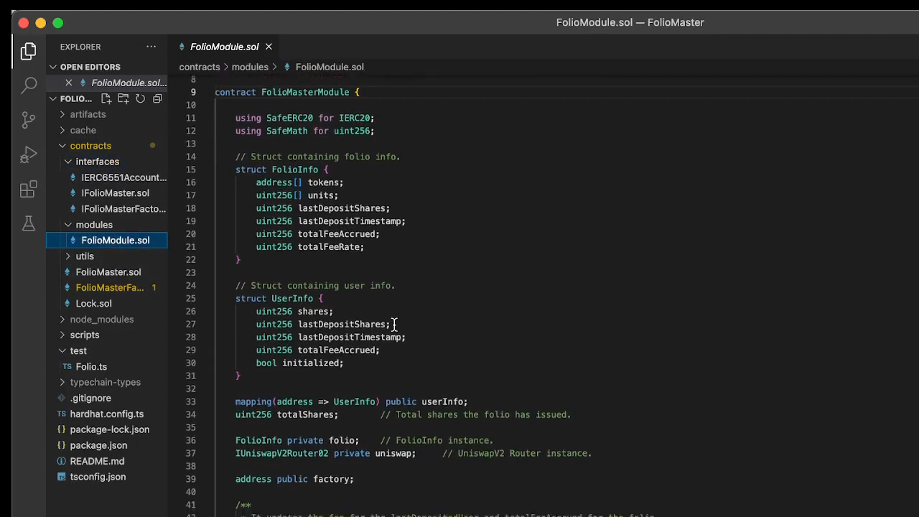
Task: Open FolioMaster.sol in the tree
Action: pyautogui.click(x=108, y=272)
